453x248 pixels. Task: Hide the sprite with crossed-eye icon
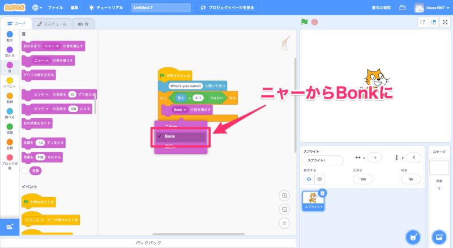point(320,179)
